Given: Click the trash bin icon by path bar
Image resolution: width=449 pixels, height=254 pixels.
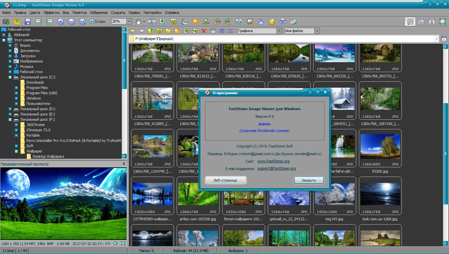Looking at the screenshot, I should (444, 39).
